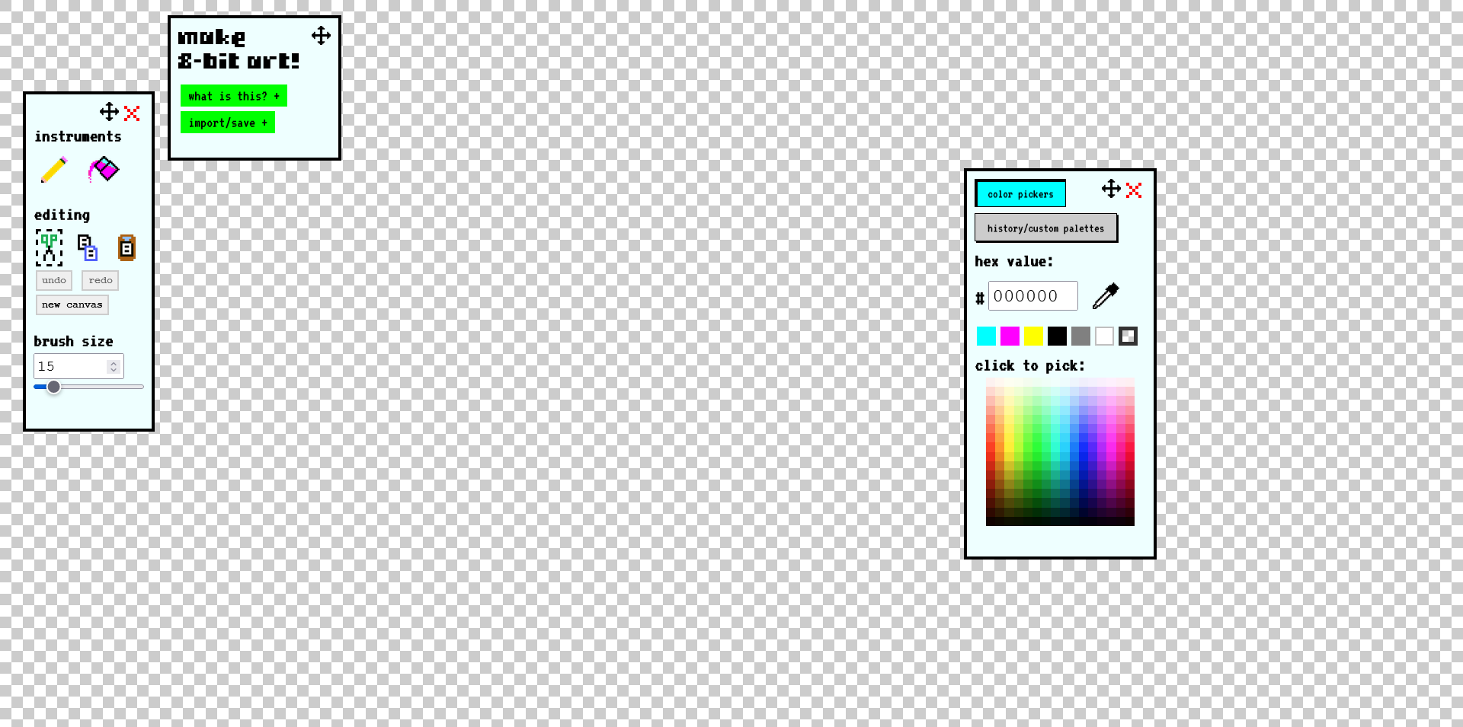Viewport: 1463px width, 727px height.
Task: Pick the yellow color swatch
Action: pos(1033,336)
